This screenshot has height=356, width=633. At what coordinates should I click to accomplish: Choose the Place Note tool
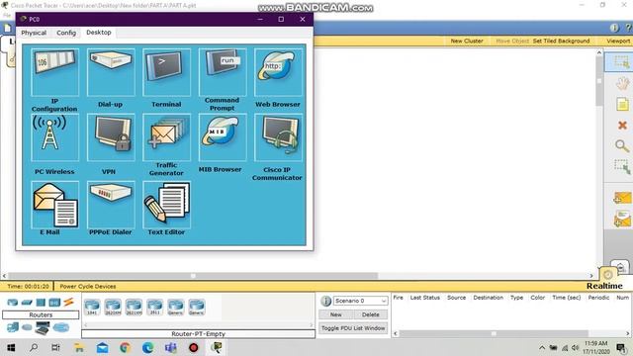tap(622, 104)
